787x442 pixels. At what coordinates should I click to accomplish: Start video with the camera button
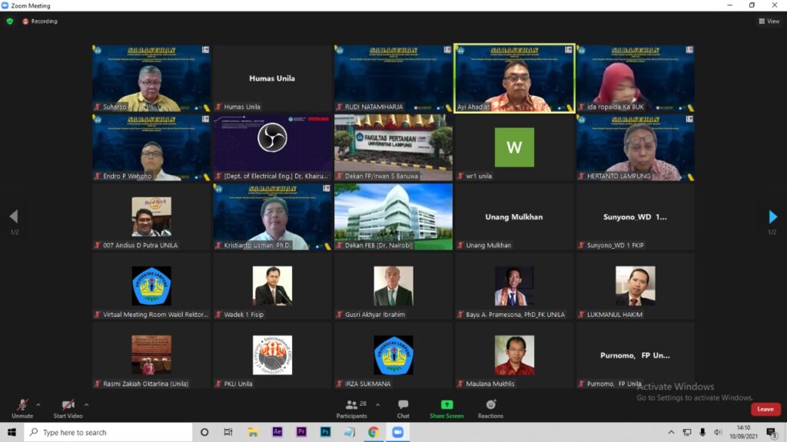point(68,407)
